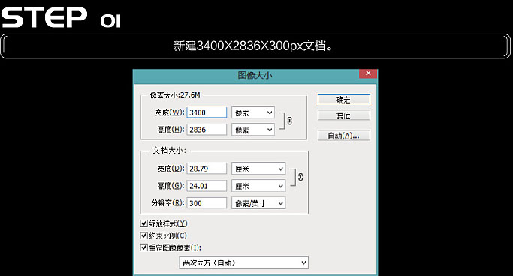Viewport: 513px width, 276px height.
Task: Open the 两次立方 resampling method dropdown
Action: pos(244,262)
